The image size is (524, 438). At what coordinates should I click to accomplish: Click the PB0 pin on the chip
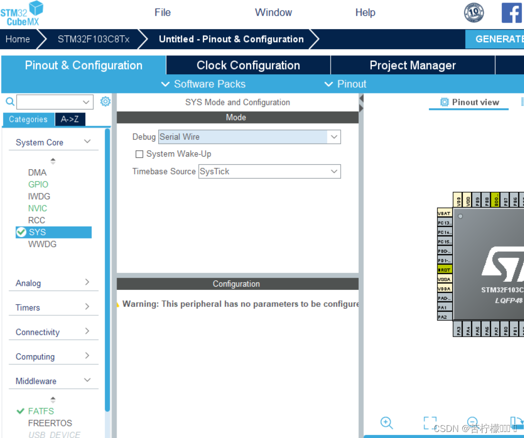505,328
